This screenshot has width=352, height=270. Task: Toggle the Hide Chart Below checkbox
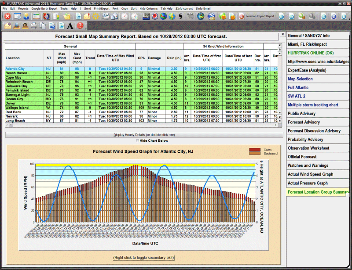pos(137,140)
